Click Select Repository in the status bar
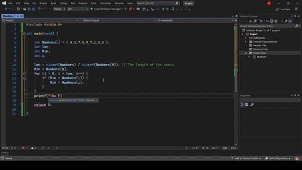 coord(278,158)
